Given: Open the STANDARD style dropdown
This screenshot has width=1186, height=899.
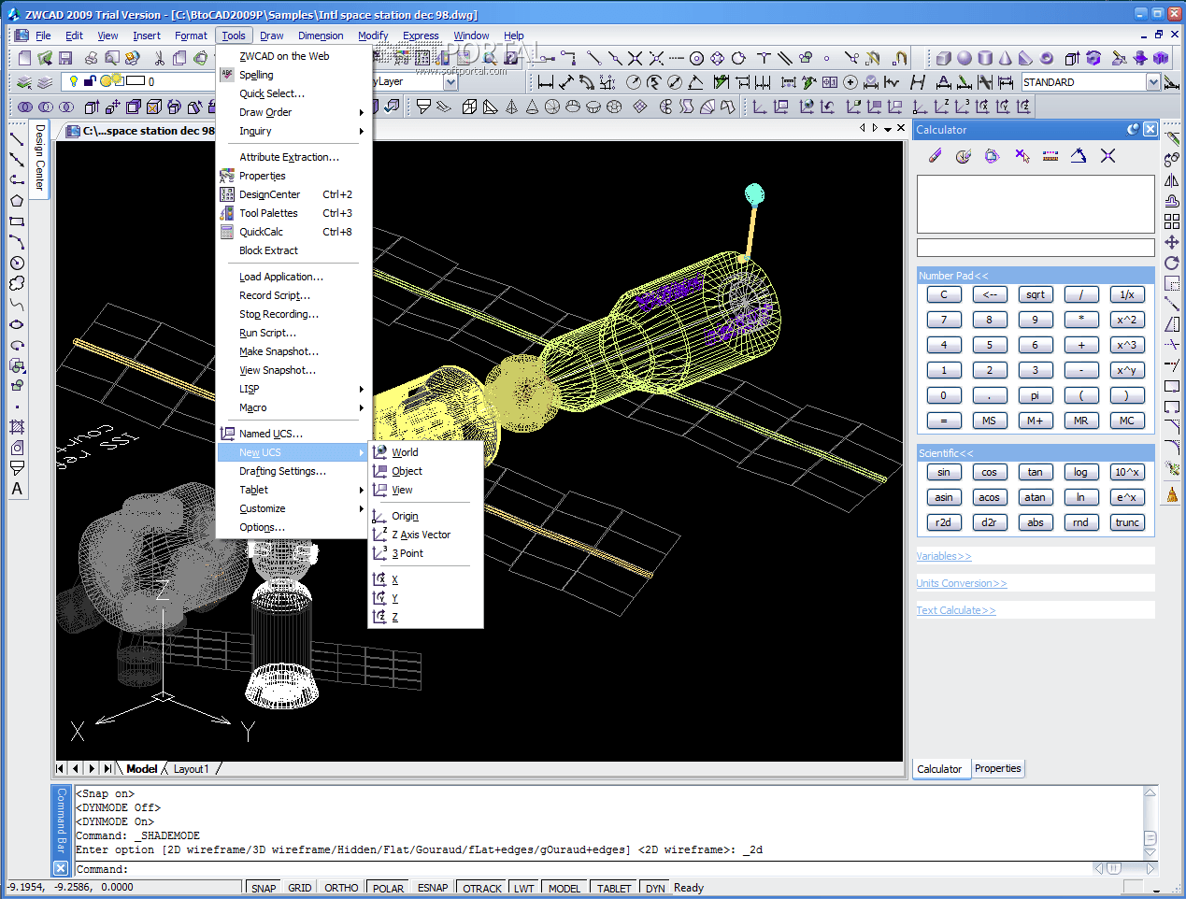Looking at the screenshot, I should [1152, 82].
